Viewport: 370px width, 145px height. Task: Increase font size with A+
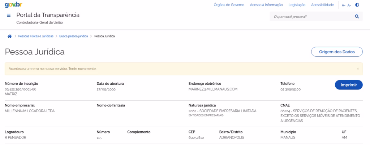(x=344, y=5)
